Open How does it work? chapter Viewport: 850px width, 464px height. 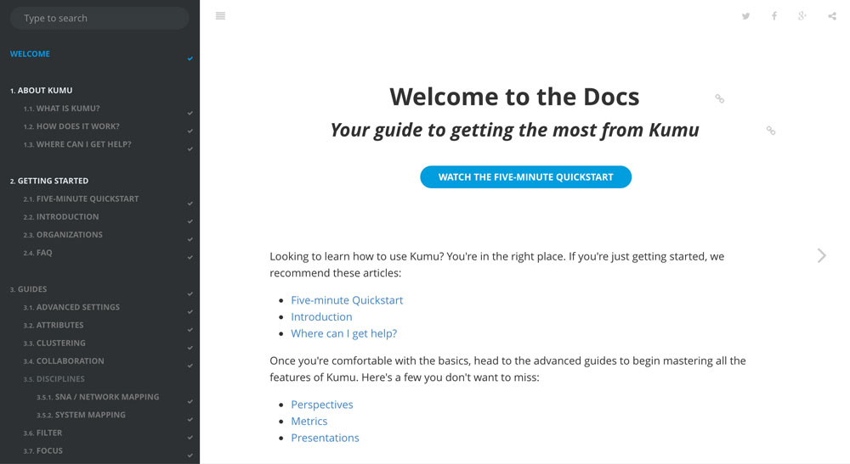(71, 126)
